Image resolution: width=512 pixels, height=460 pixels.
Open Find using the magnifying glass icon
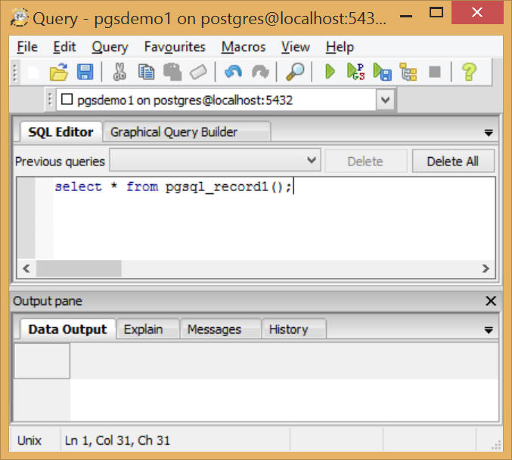[295, 73]
